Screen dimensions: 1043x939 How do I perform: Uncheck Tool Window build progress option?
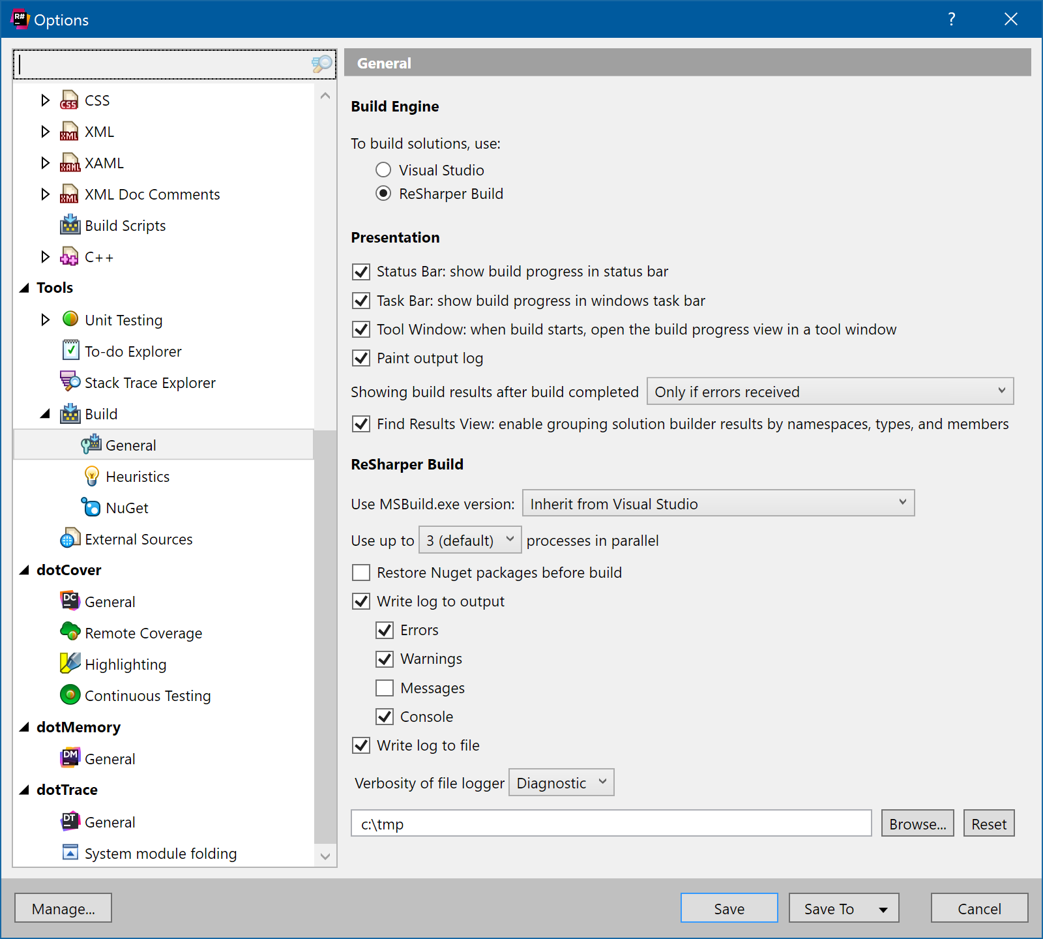(360, 329)
